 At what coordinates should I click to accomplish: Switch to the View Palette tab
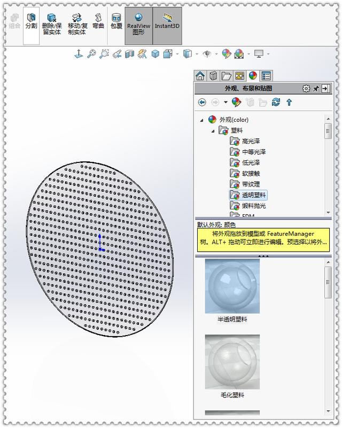[x=239, y=76]
